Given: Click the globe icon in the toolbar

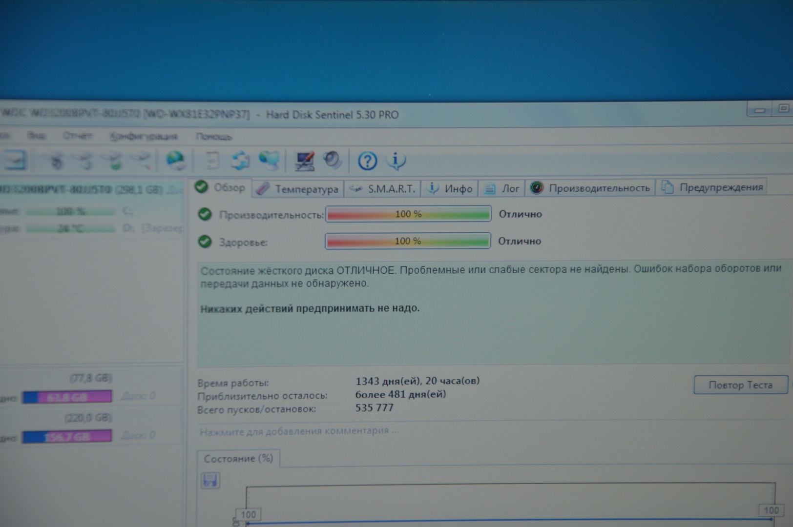Looking at the screenshot, I should [175, 160].
